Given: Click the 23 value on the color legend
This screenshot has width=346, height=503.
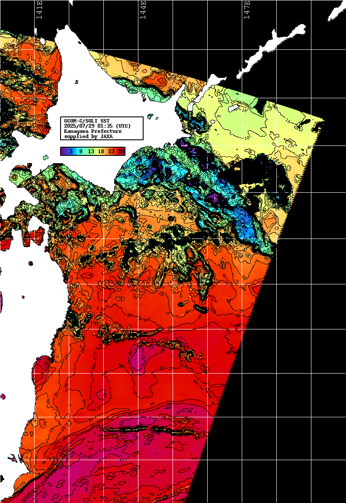Looking at the screenshot, I should click(x=111, y=152).
